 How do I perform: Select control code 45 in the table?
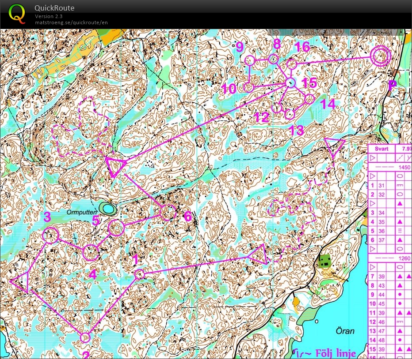pyautogui.click(x=381, y=304)
